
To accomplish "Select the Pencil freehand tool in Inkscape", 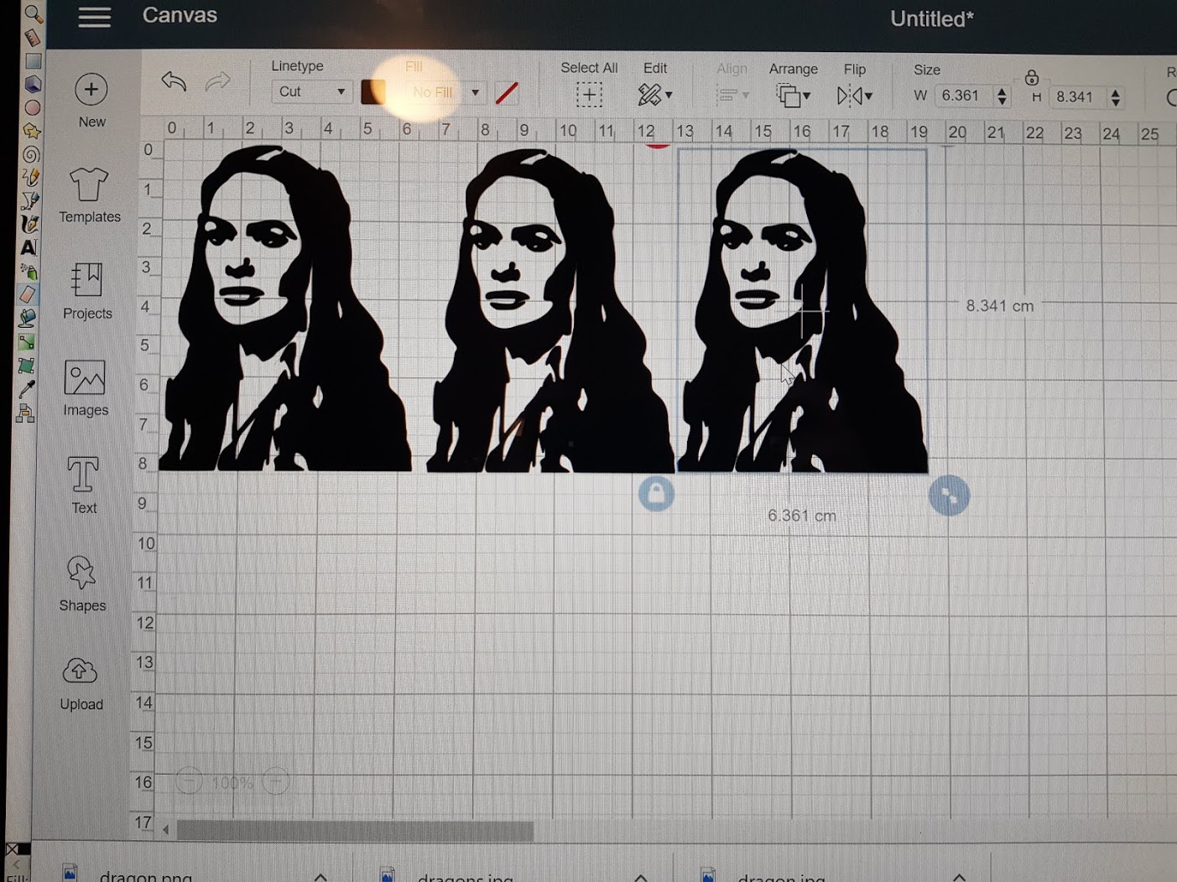I will click(x=31, y=177).
